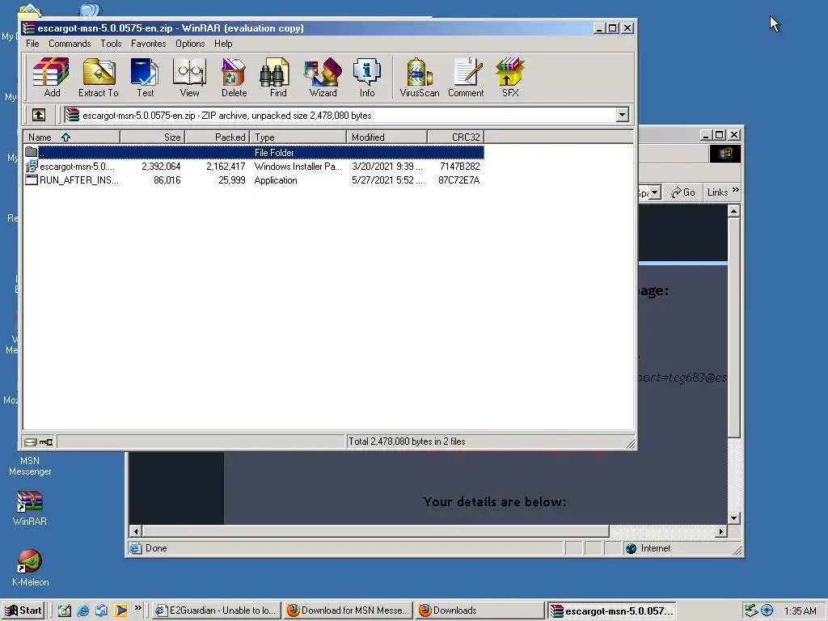Switch to E2Guardian taskbar window

click(x=216, y=610)
